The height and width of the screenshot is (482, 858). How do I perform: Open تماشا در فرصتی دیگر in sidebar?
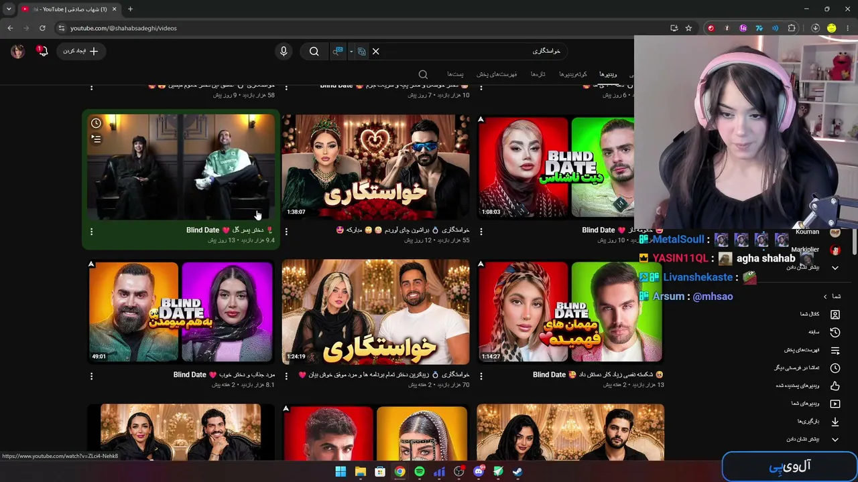[808, 368]
